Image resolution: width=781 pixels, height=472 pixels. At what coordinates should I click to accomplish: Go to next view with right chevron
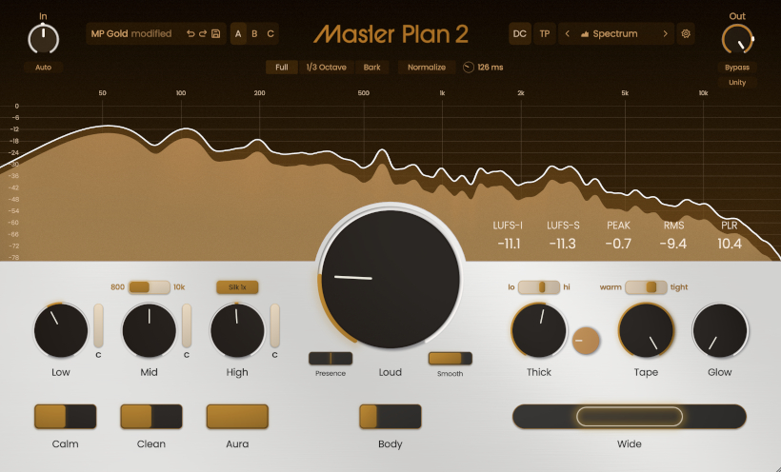click(665, 34)
